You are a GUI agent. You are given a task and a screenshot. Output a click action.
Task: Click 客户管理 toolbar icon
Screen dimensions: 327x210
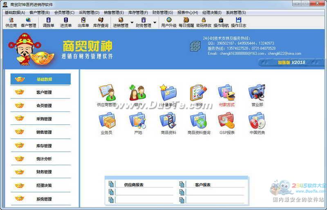pyautogui.click(x=28, y=22)
